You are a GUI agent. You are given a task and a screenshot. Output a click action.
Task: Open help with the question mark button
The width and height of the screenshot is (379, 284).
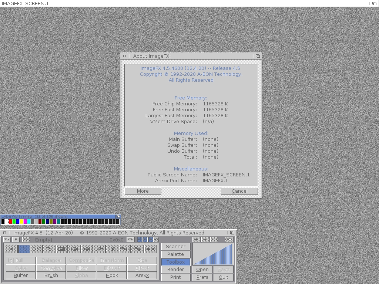pos(16,240)
